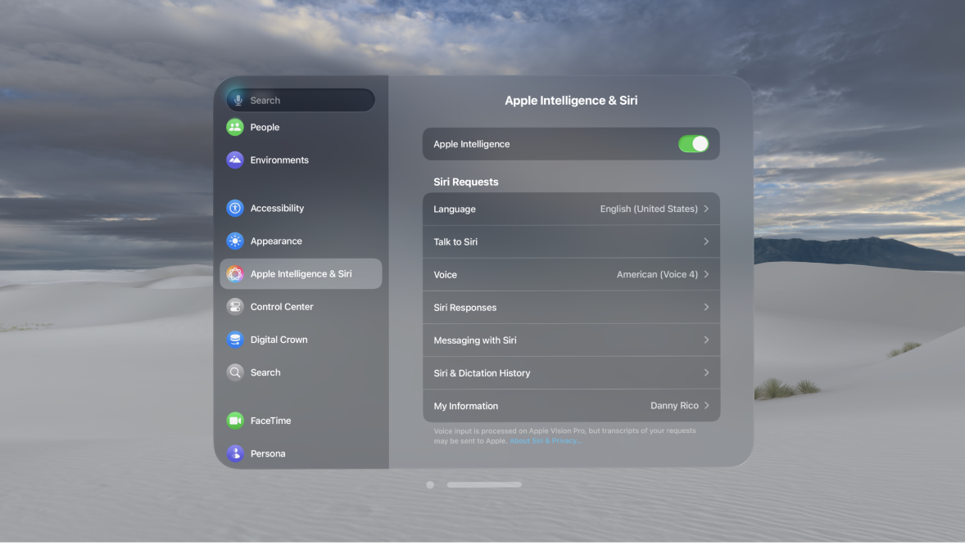
Task: Click the Search magnifier icon in sidebar
Action: click(x=235, y=372)
